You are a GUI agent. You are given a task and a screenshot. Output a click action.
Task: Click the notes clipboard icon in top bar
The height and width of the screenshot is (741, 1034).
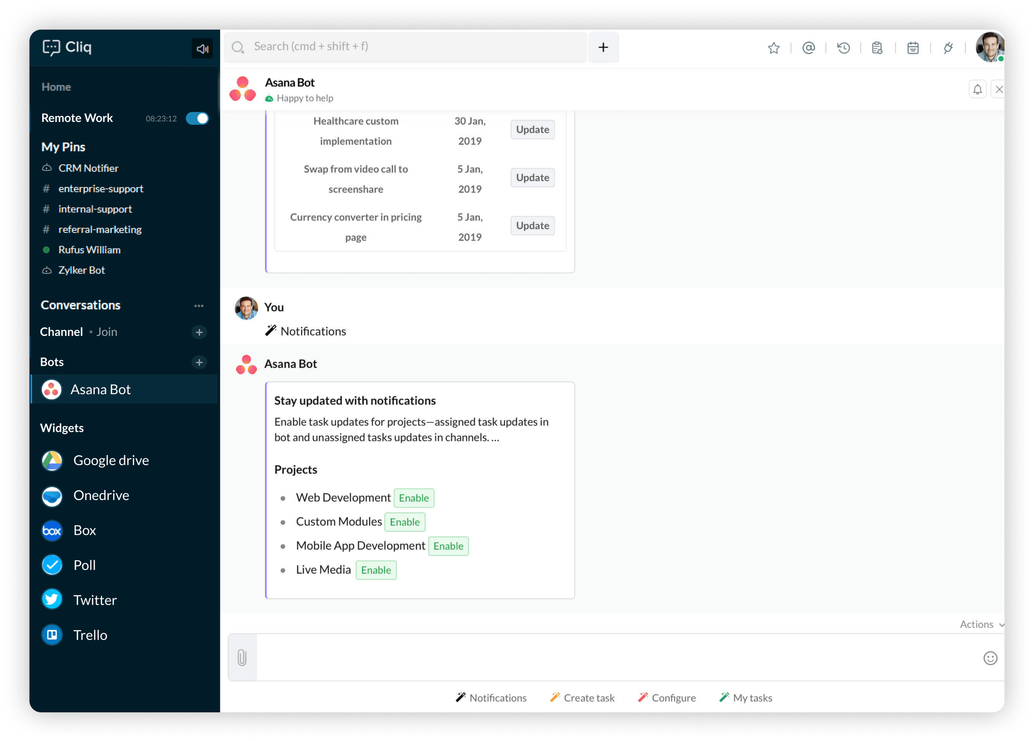tap(877, 48)
